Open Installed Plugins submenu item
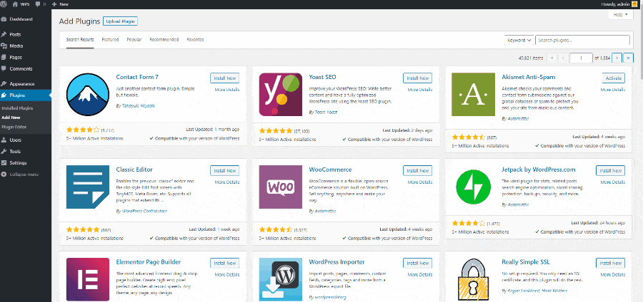The image size is (643, 302). [x=17, y=108]
